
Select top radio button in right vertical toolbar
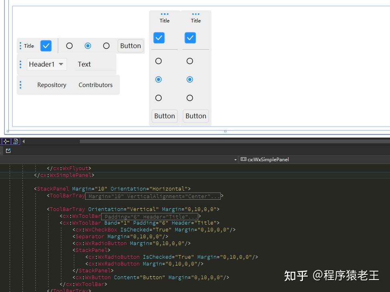point(190,61)
